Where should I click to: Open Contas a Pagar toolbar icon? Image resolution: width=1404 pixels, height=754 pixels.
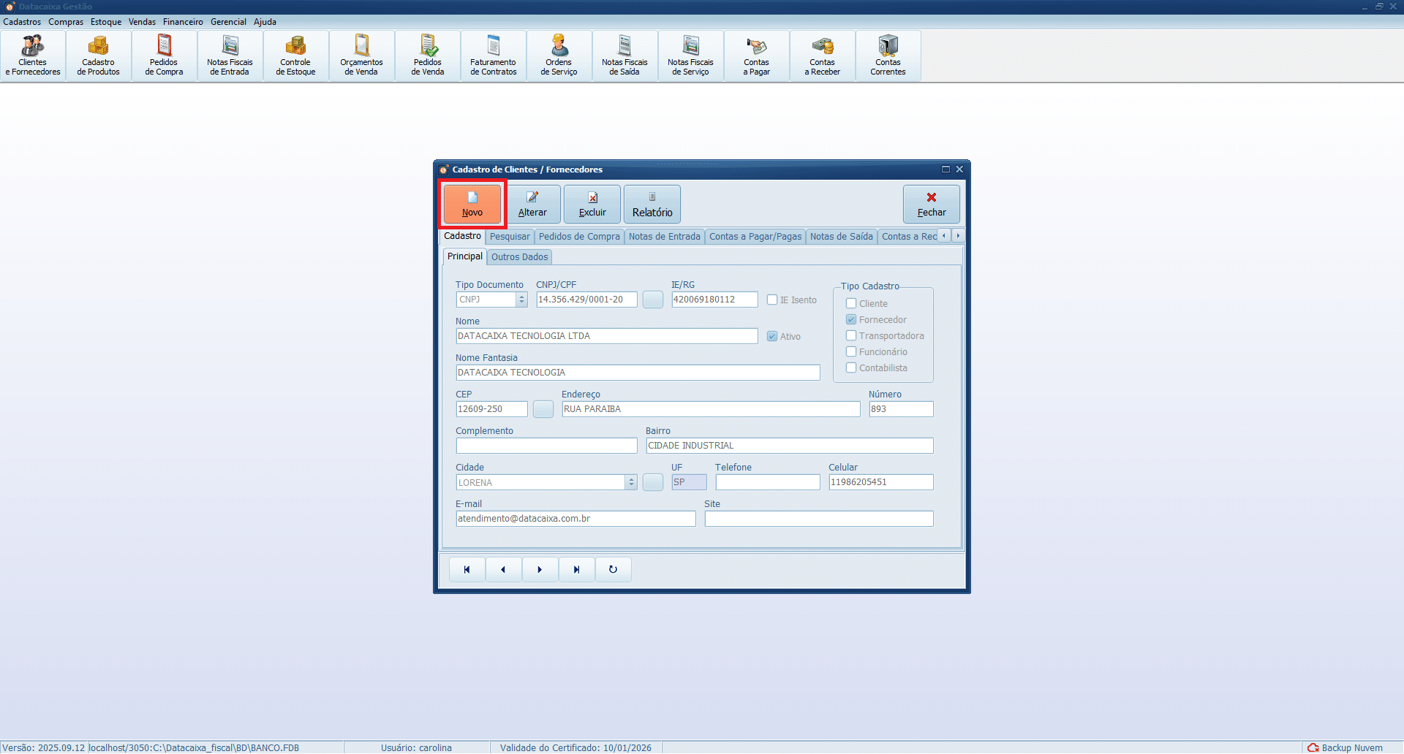[x=756, y=56]
